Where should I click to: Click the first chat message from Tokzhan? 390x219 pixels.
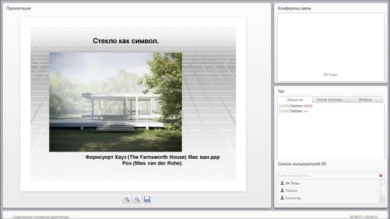[x=296, y=106]
